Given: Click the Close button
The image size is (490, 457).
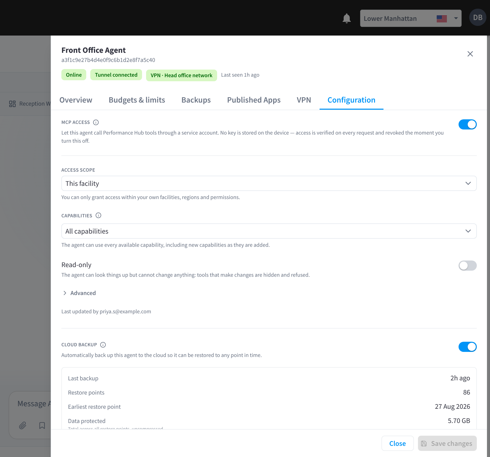Looking at the screenshot, I should 397,443.
